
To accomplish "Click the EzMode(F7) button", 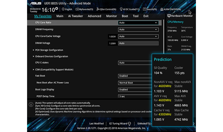I will pyautogui.click(x=144, y=123).
